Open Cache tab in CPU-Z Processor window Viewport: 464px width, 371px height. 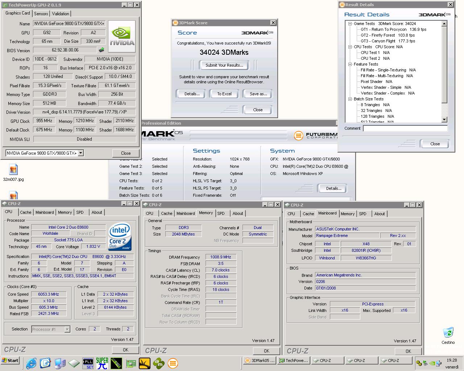tap(25, 212)
